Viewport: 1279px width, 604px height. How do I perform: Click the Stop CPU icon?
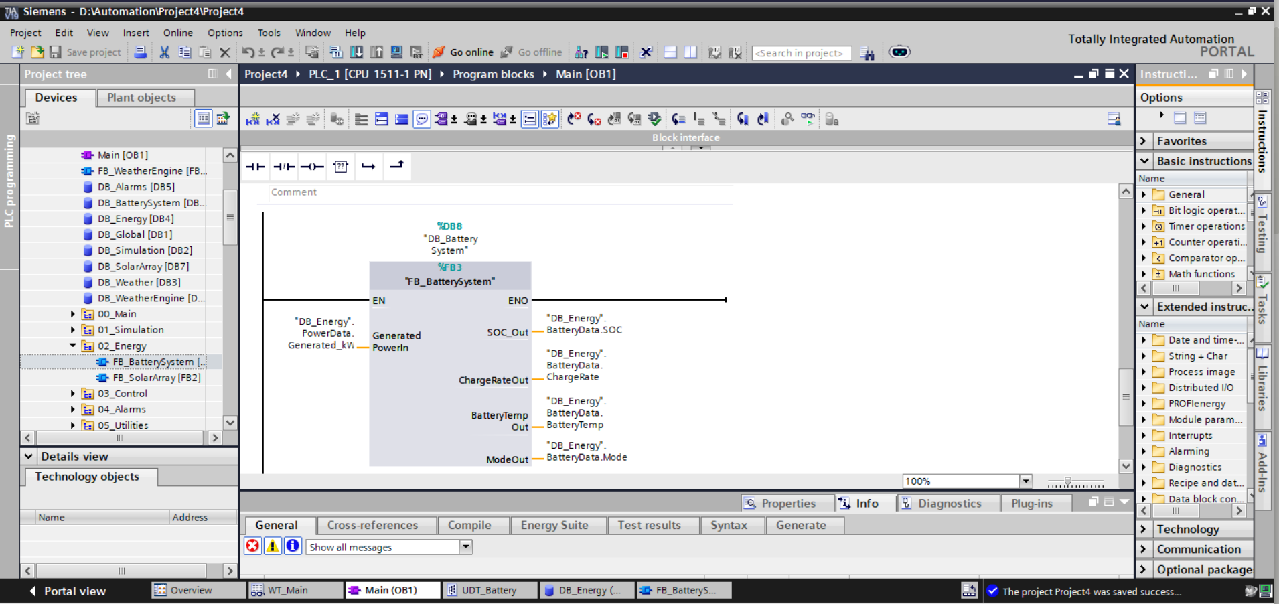[622, 52]
